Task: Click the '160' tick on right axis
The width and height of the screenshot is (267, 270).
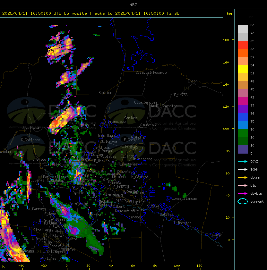Action: point(226,62)
